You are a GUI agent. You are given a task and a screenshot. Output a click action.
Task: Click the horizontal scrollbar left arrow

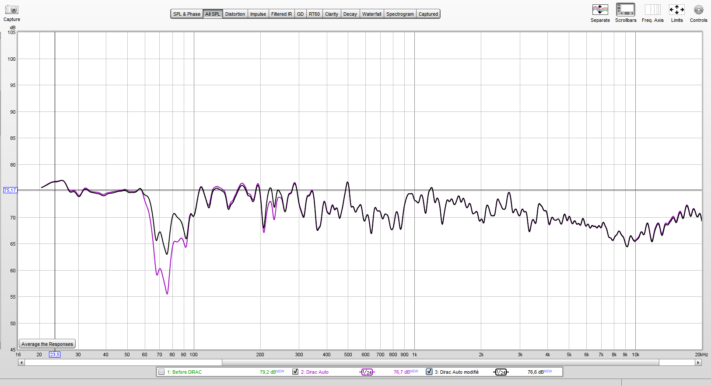(x=21, y=362)
